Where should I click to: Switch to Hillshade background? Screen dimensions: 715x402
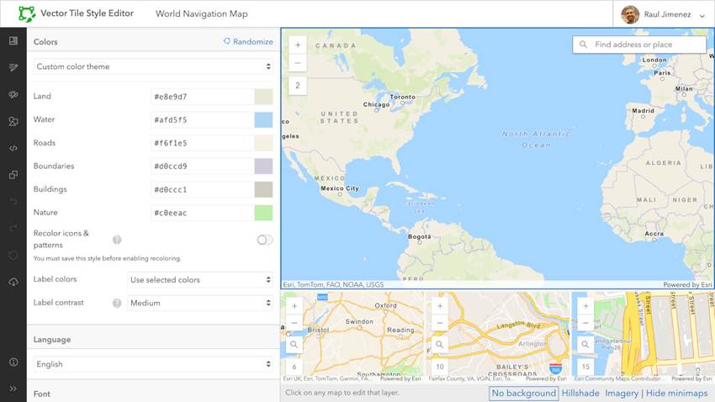coord(580,393)
